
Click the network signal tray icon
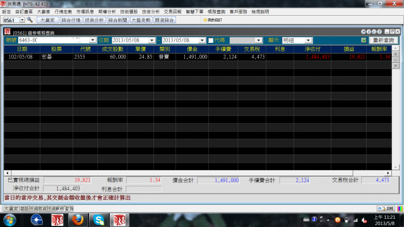355,220
